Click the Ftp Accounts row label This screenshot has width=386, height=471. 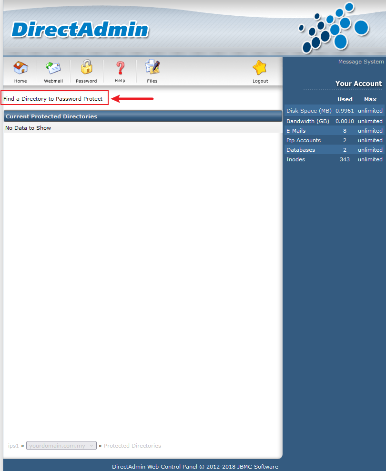pos(304,140)
